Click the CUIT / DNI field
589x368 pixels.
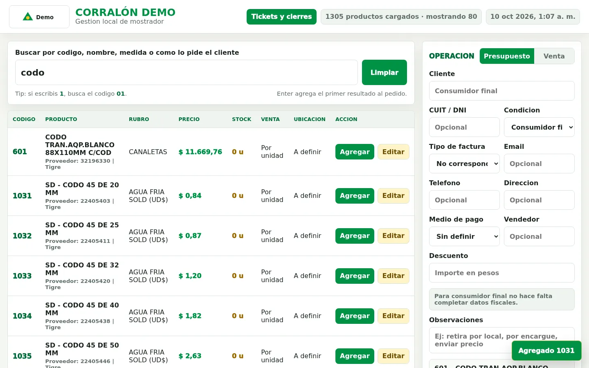pyautogui.click(x=464, y=127)
